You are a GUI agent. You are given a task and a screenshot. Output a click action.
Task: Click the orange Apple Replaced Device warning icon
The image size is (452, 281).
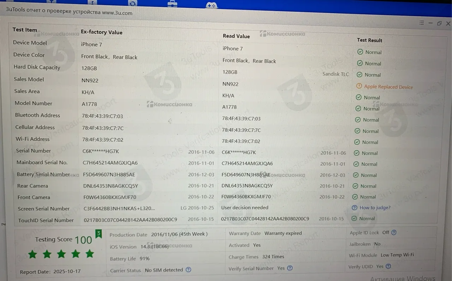[x=359, y=86]
